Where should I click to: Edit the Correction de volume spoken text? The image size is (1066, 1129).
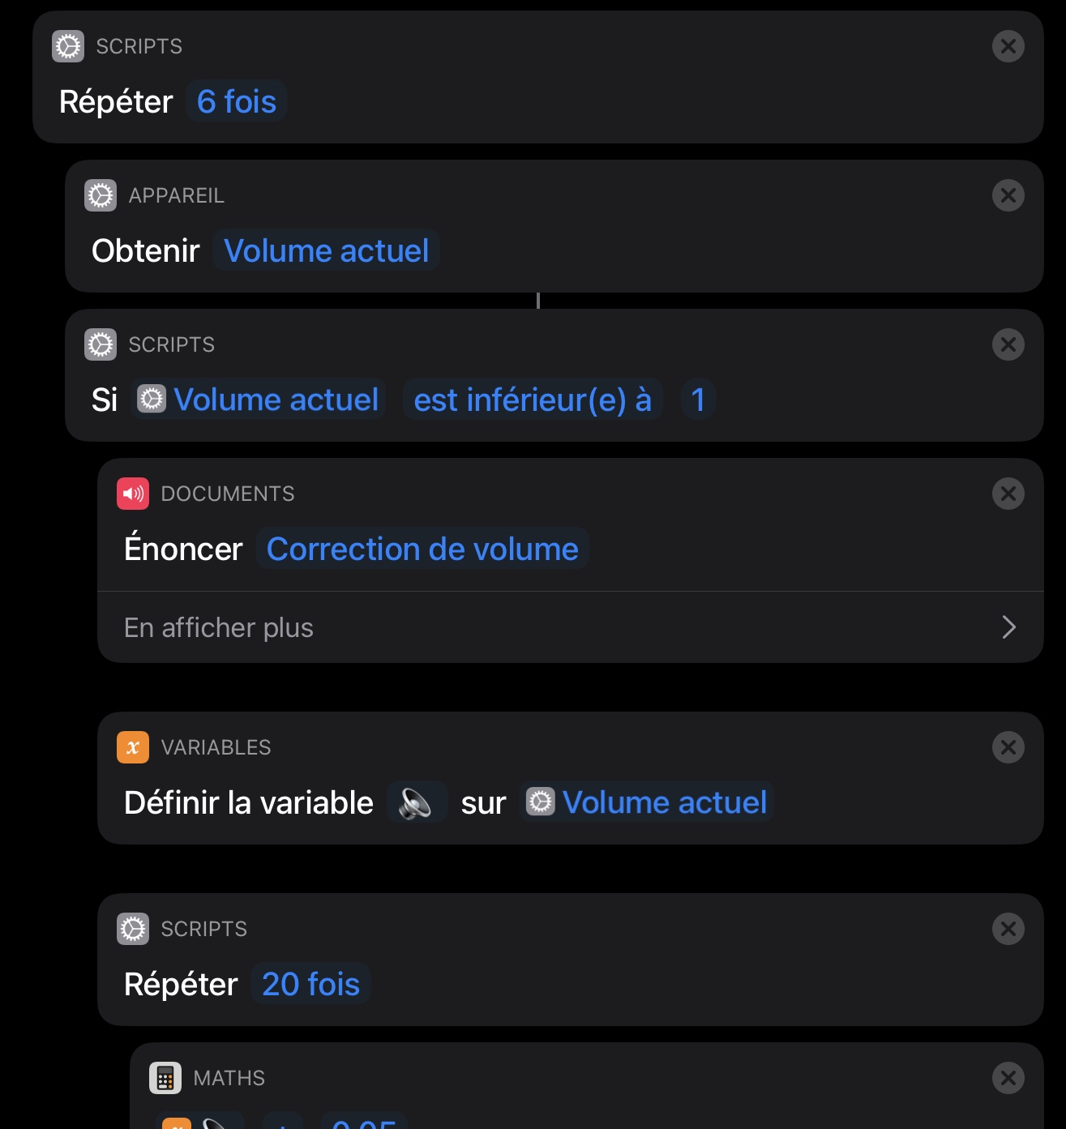coord(422,550)
